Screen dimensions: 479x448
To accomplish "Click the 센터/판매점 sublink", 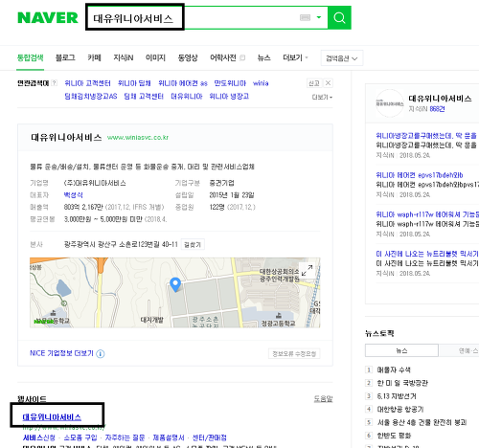I will tap(210, 437).
